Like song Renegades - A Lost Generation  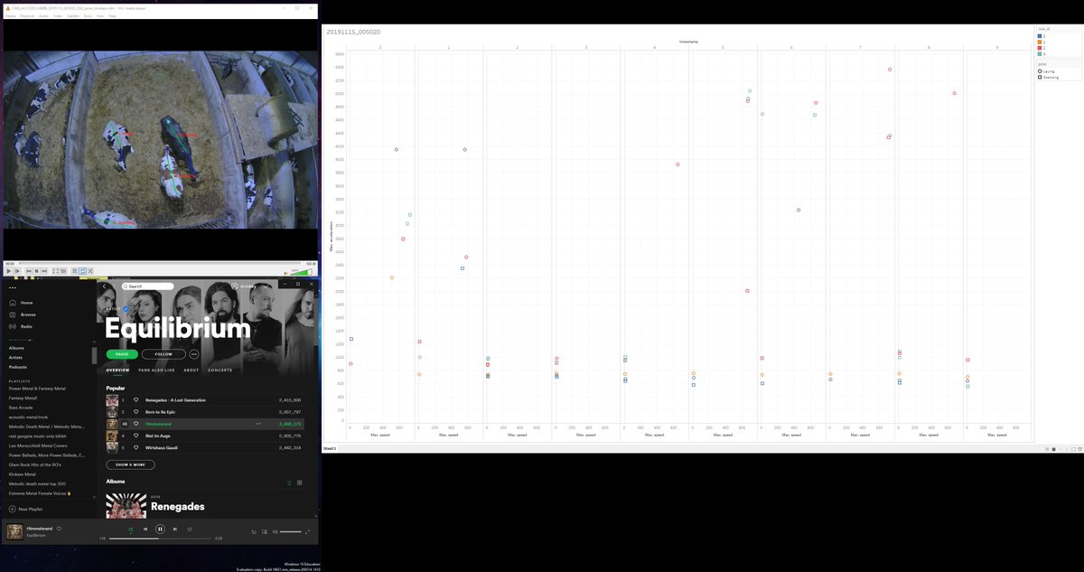tap(135, 399)
